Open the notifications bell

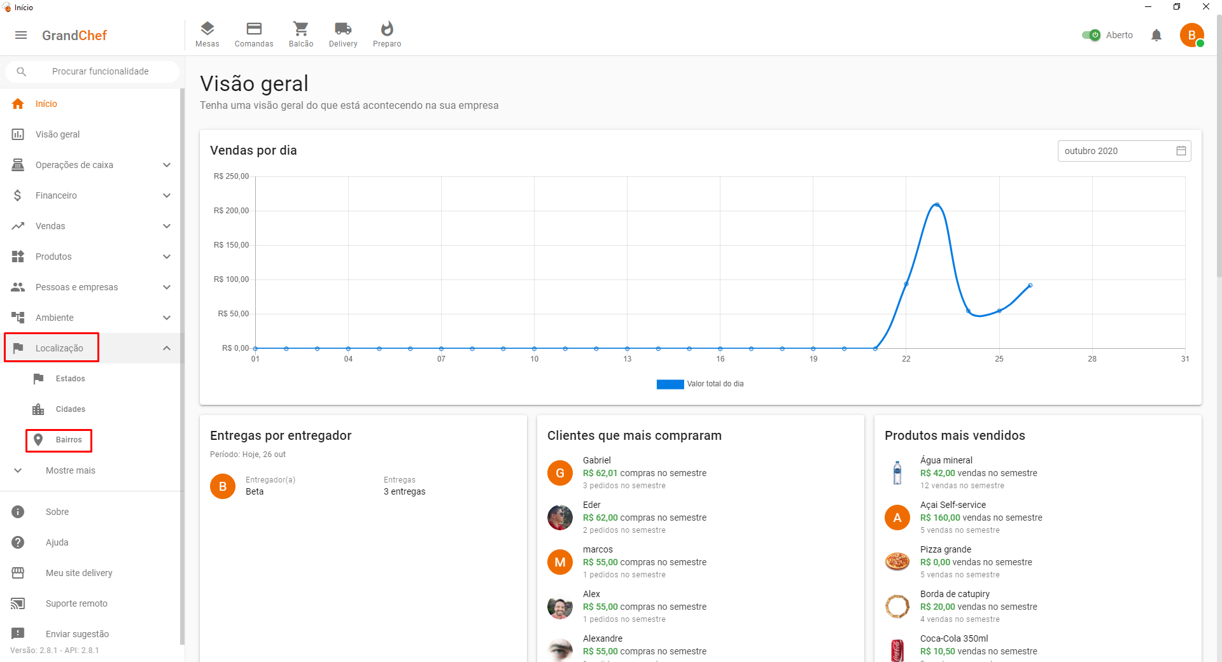pos(1156,35)
